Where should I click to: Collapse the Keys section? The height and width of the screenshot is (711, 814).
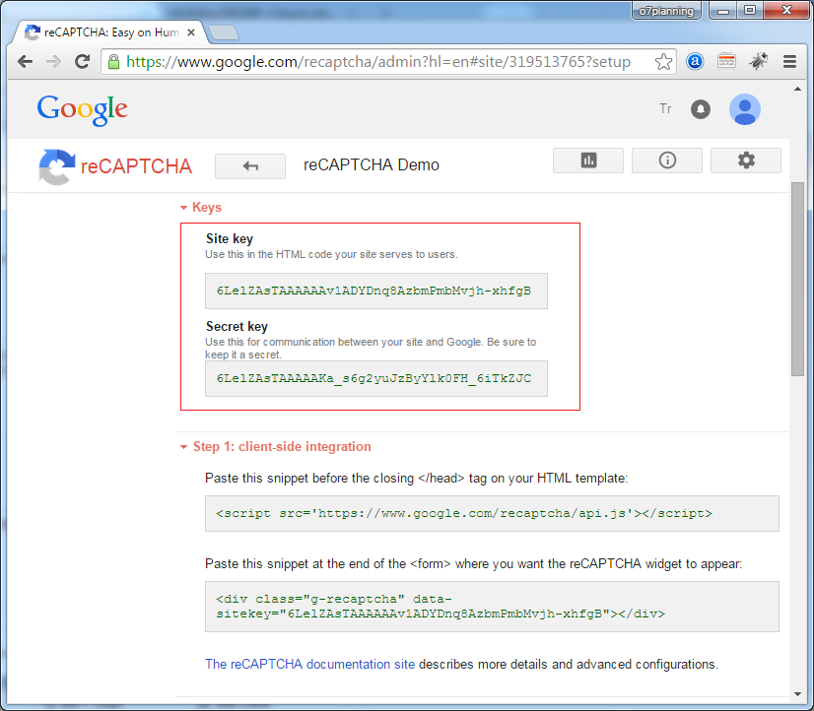[201, 208]
